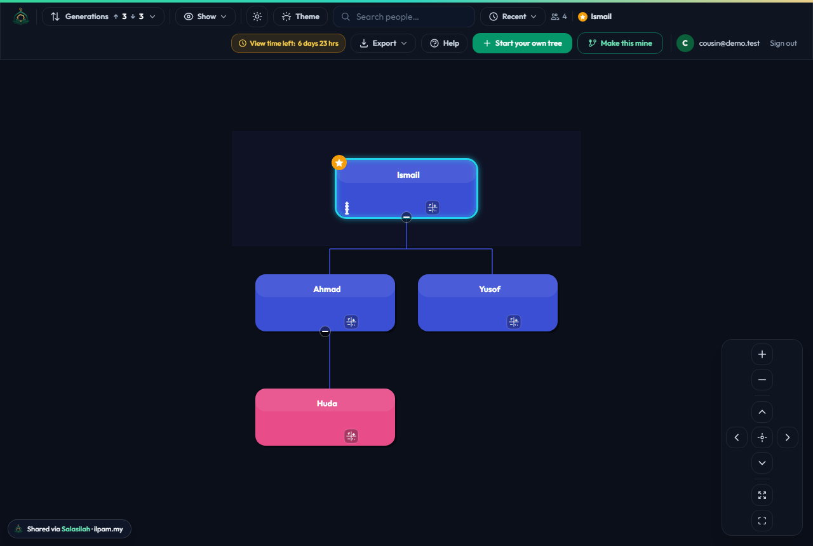Click the Sign out link
Viewport: 813px width, 546px height.
click(783, 43)
